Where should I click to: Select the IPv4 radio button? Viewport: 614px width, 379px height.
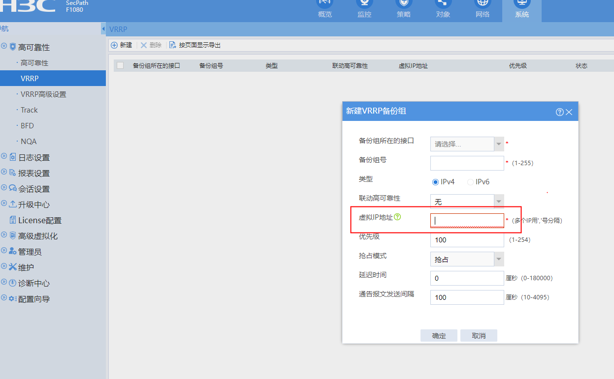click(x=435, y=182)
